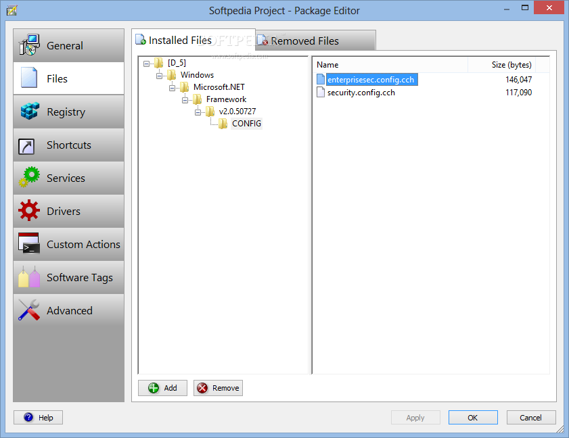Click the Microsoft.NET folder icon
This screenshot has width=569, height=438.
184,87
